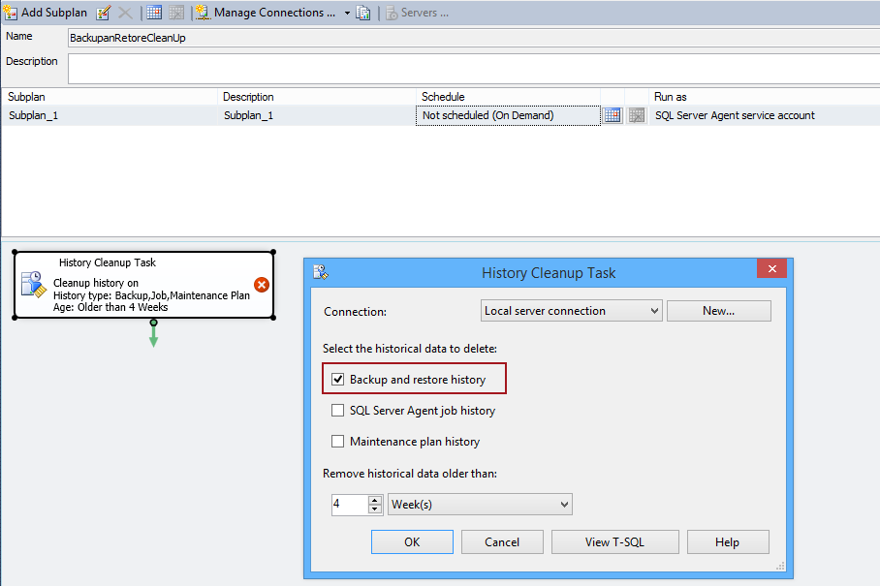Enable Maintenance plan history checkbox
The width and height of the screenshot is (880, 586).
pos(338,442)
